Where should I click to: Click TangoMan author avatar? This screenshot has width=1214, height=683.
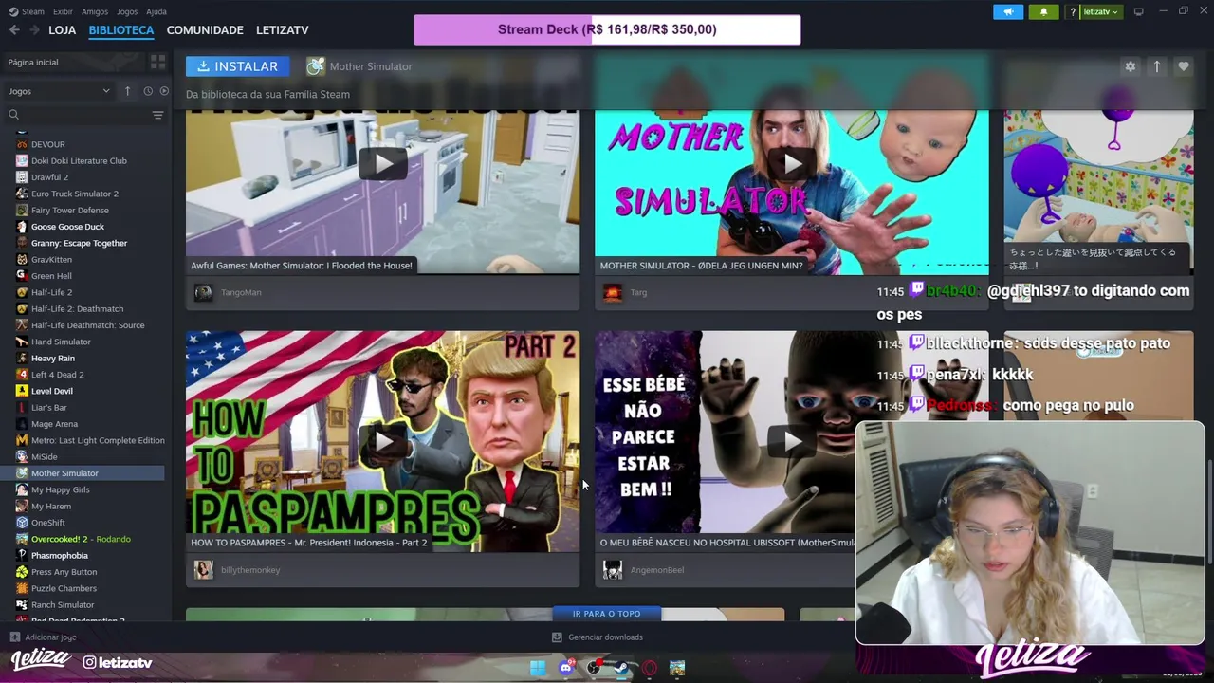pyautogui.click(x=203, y=292)
